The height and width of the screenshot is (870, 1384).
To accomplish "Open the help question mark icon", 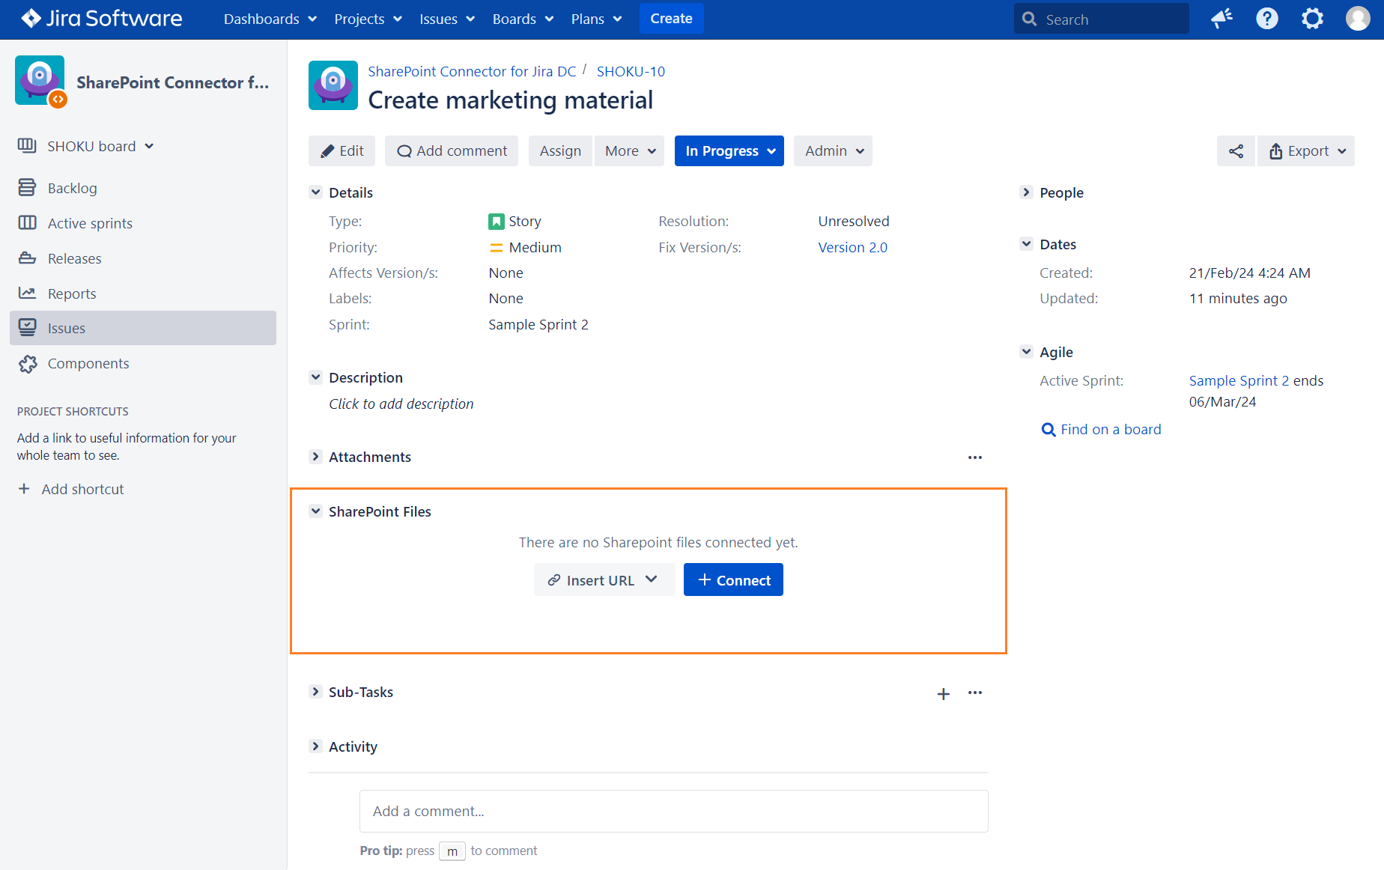I will coord(1266,19).
